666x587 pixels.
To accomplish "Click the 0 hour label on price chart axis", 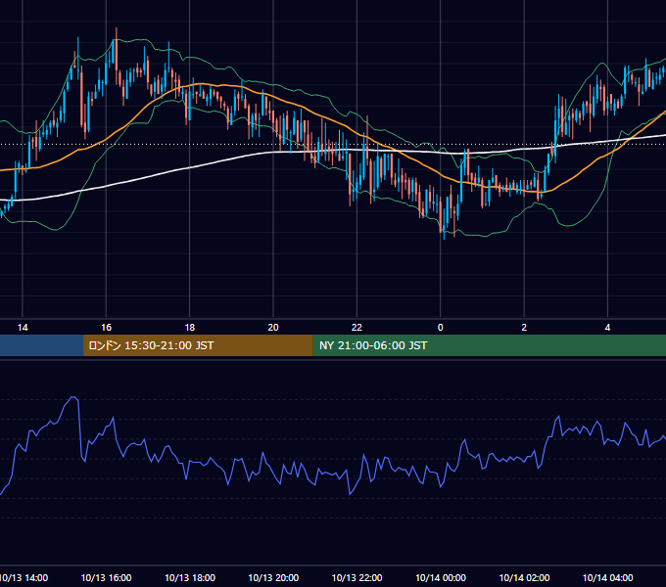I will (441, 328).
